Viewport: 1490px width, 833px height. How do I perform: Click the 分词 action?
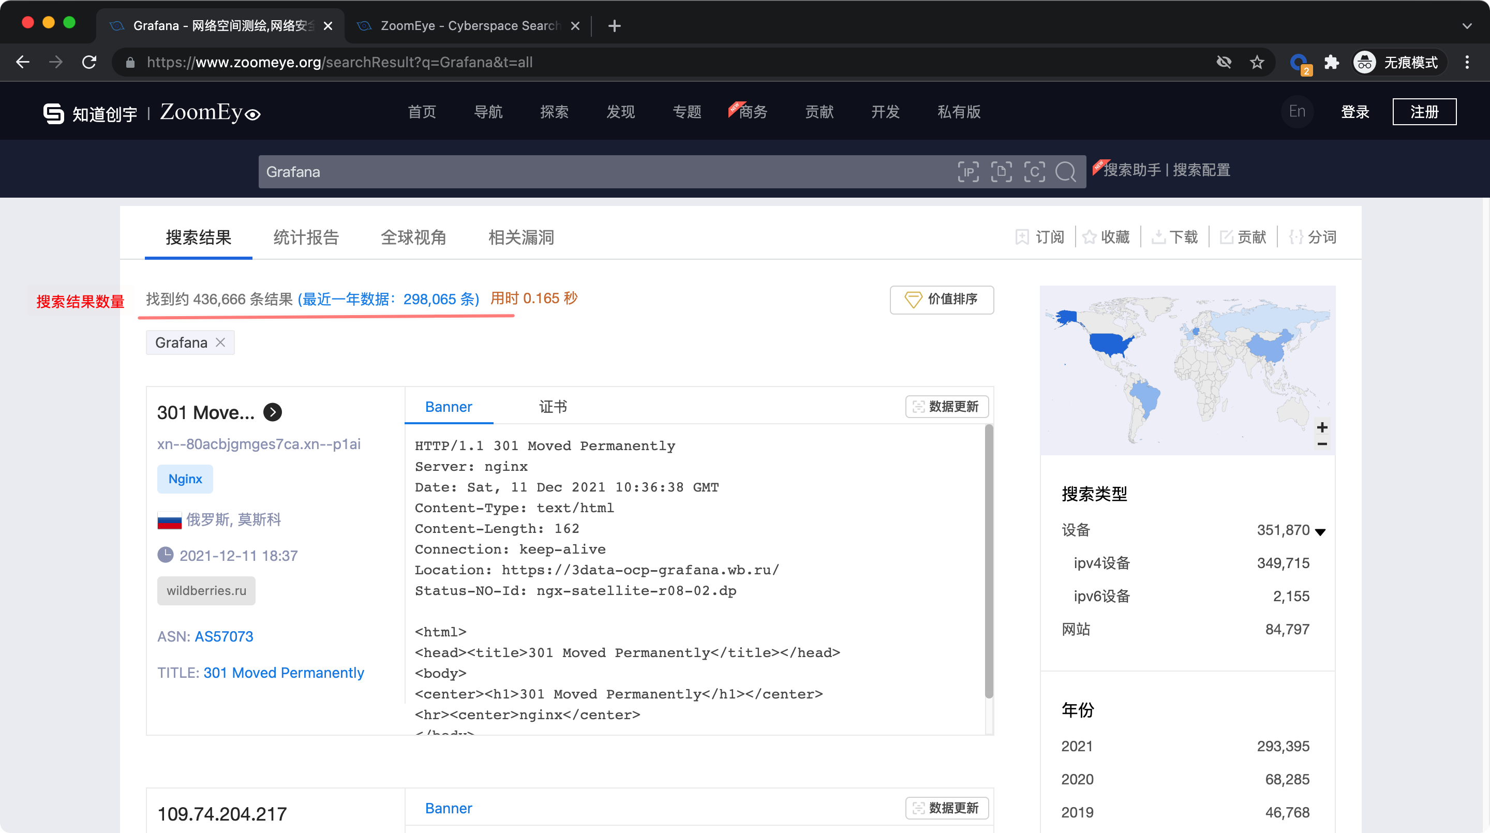click(x=1312, y=237)
